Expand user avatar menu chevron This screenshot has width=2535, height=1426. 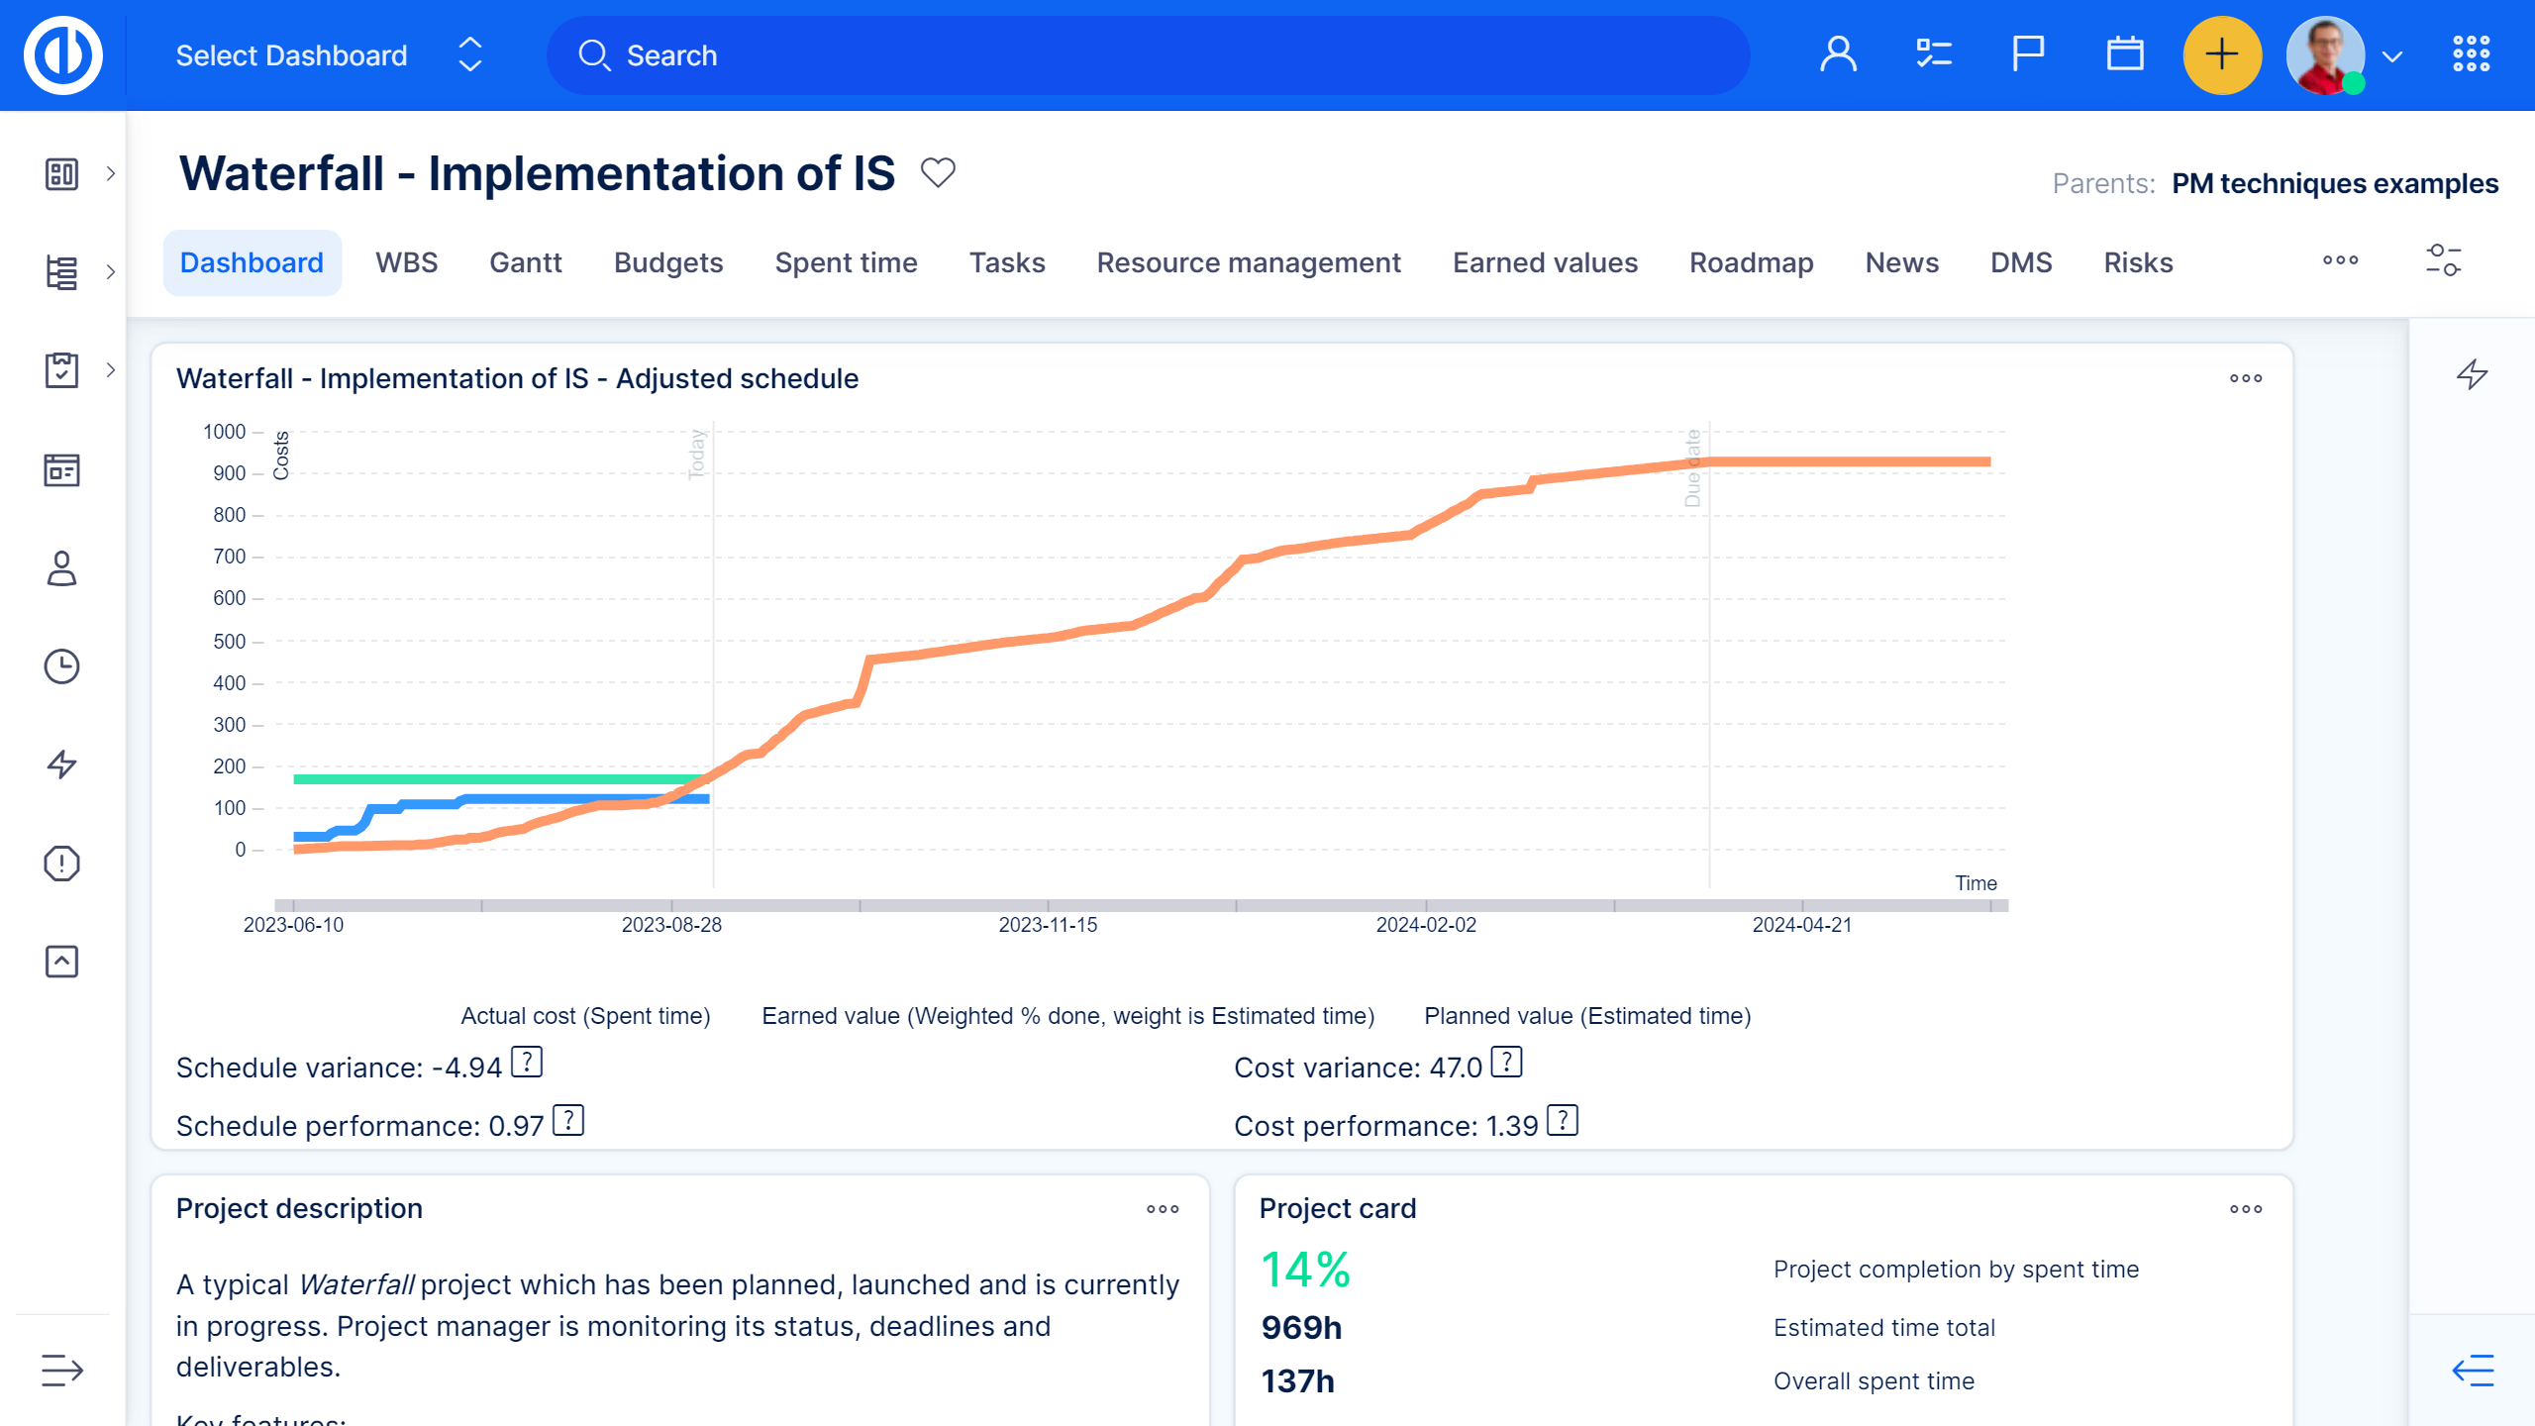[2392, 56]
